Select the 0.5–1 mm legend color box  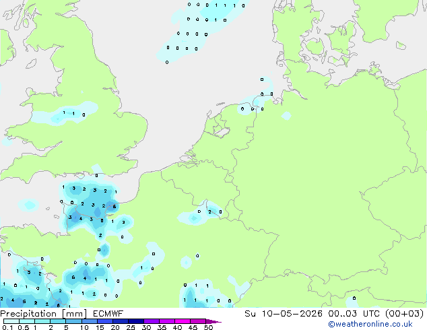tap(27, 321)
